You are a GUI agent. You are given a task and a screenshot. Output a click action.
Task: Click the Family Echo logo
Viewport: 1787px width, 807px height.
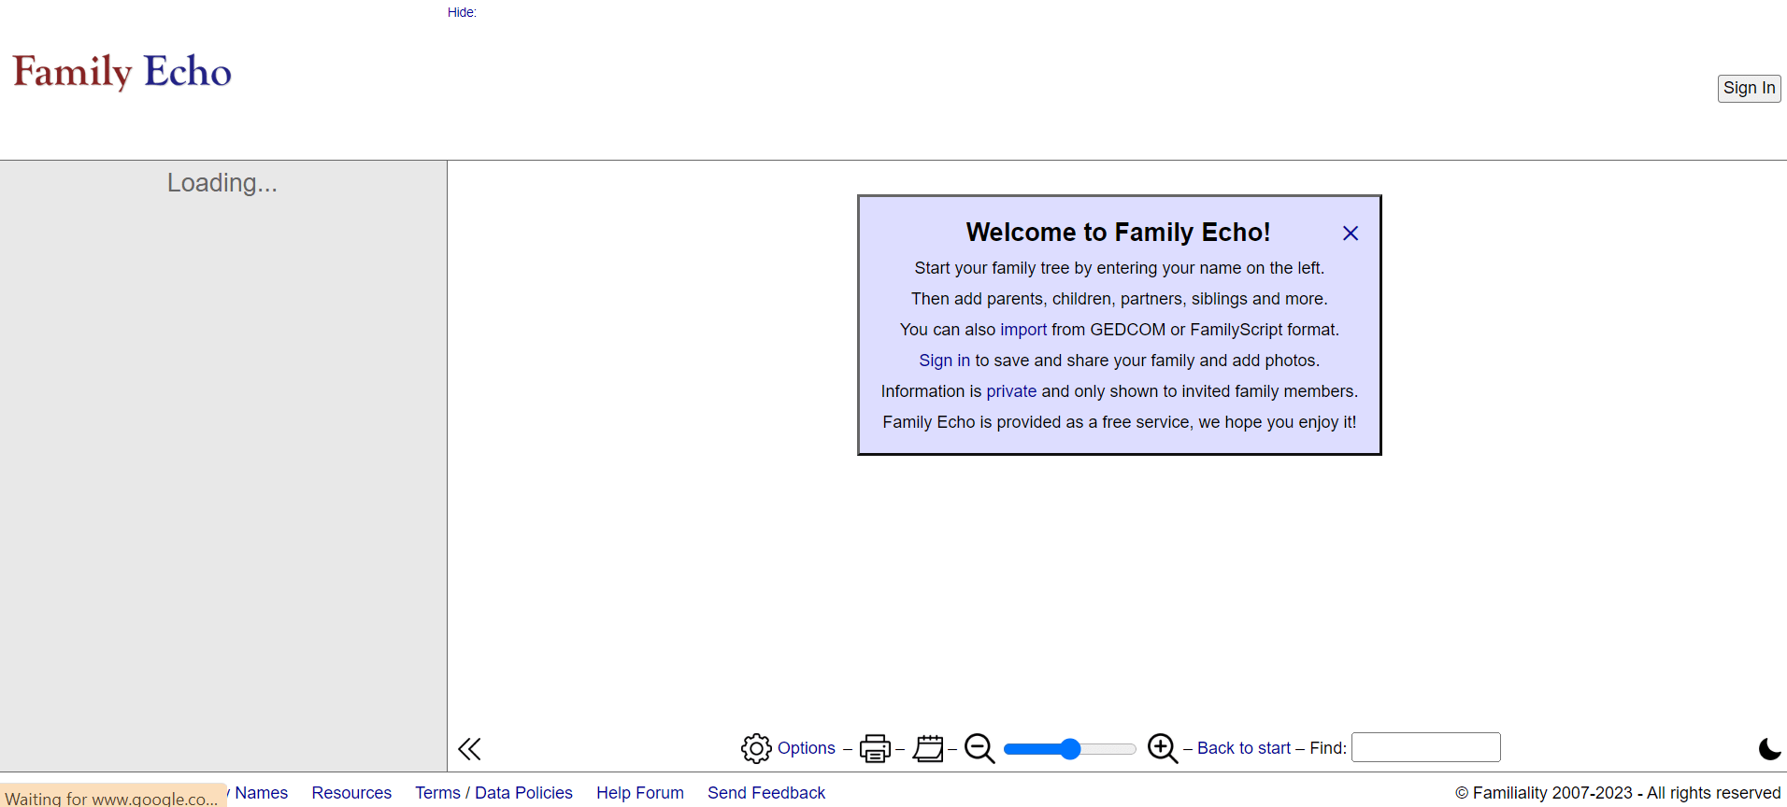[122, 72]
